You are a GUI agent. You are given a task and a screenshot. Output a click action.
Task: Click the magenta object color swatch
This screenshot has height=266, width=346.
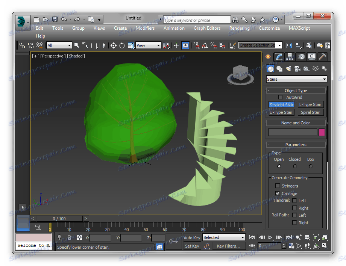click(322, 132)
